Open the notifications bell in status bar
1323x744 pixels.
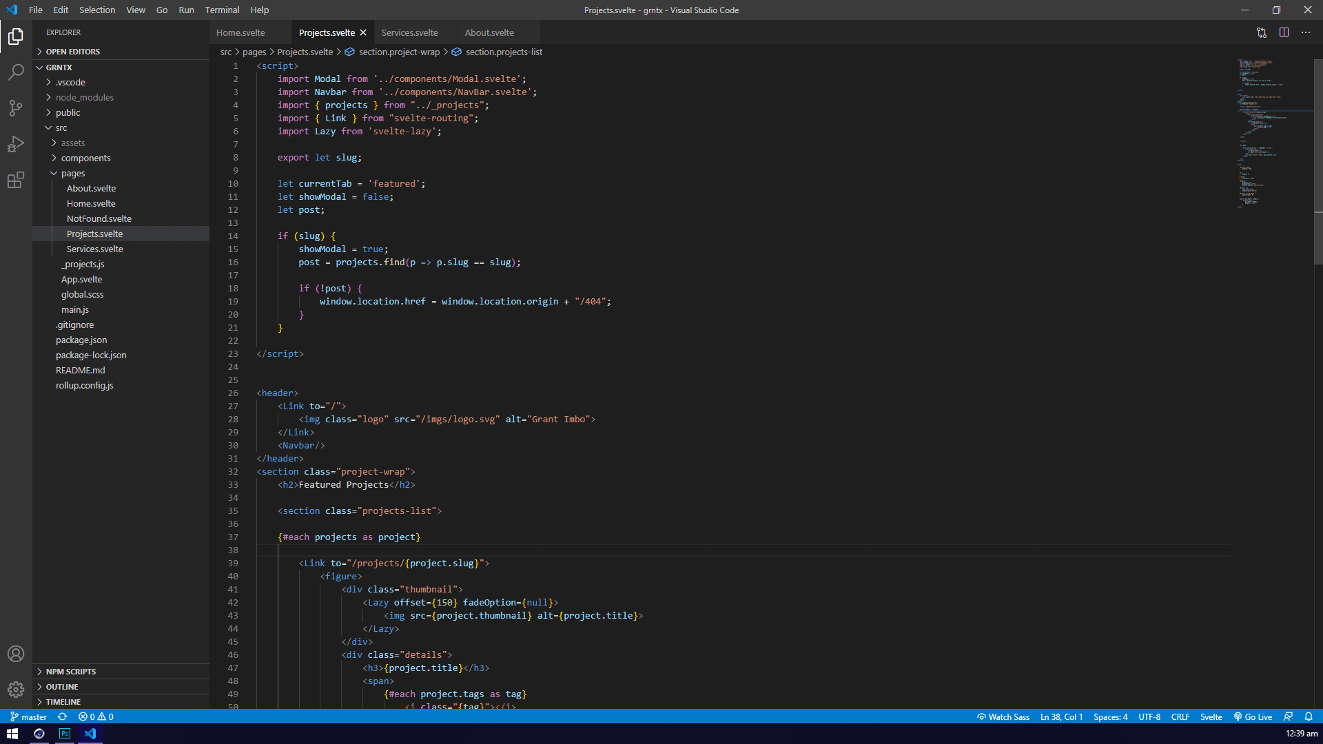tap(1309, 716)
